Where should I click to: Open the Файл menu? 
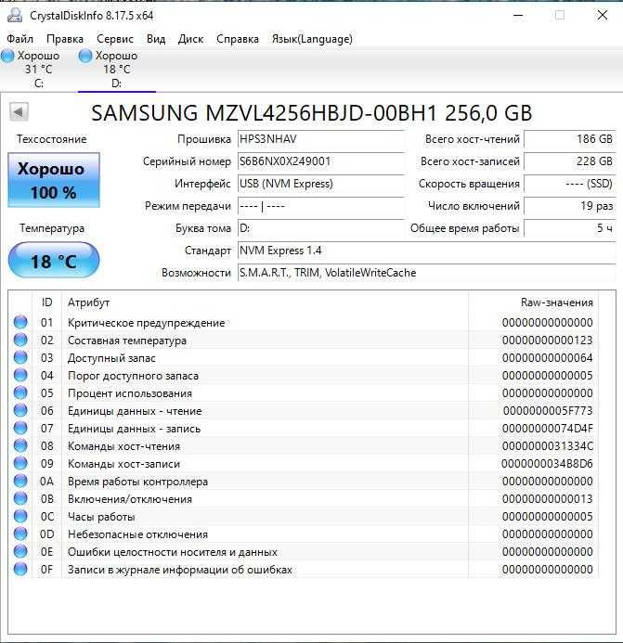point(19,39)
